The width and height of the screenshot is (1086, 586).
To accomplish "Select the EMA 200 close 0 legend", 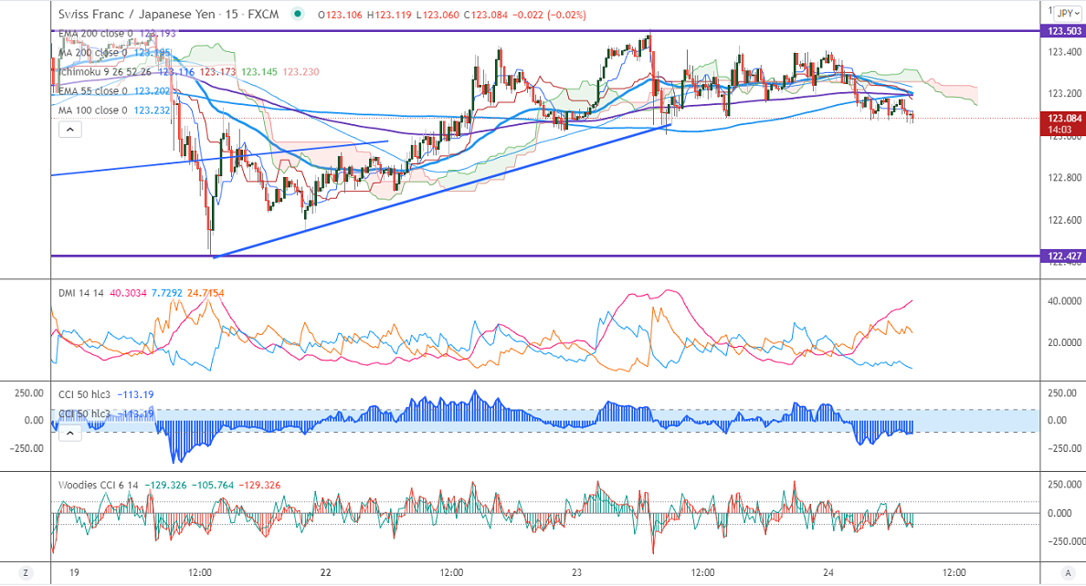I will point(94,33).
